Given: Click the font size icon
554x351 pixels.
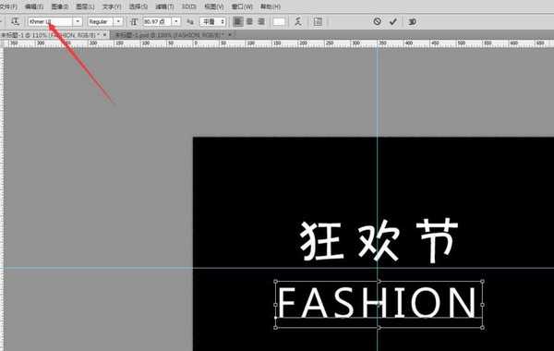Looking at the screenshot, I should pos(134,22).
